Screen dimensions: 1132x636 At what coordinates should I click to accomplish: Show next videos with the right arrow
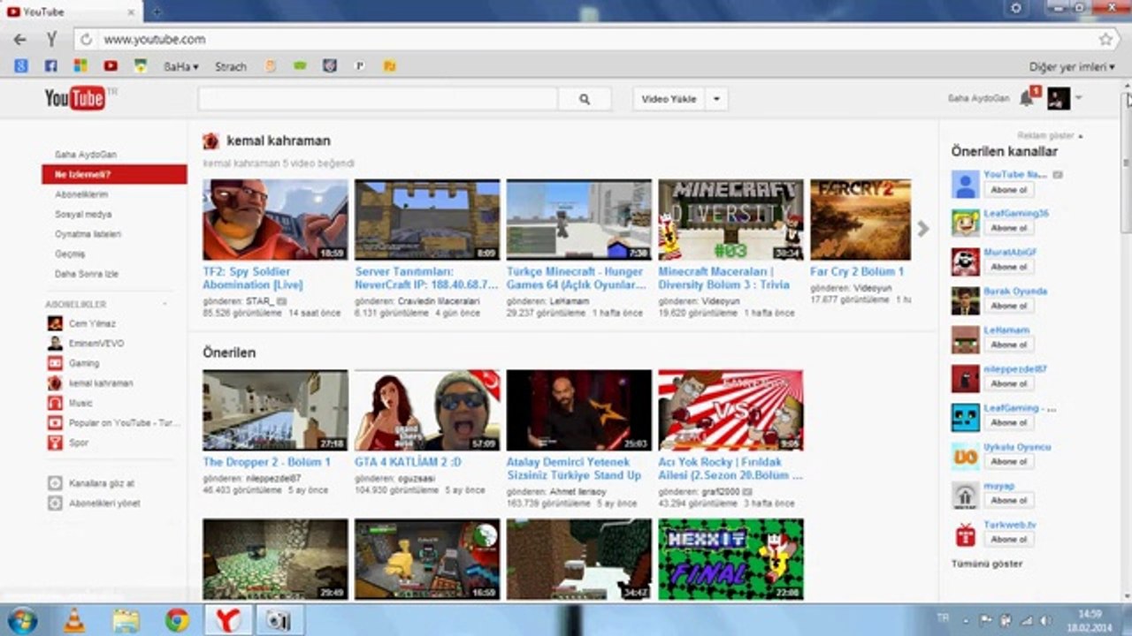923,229
